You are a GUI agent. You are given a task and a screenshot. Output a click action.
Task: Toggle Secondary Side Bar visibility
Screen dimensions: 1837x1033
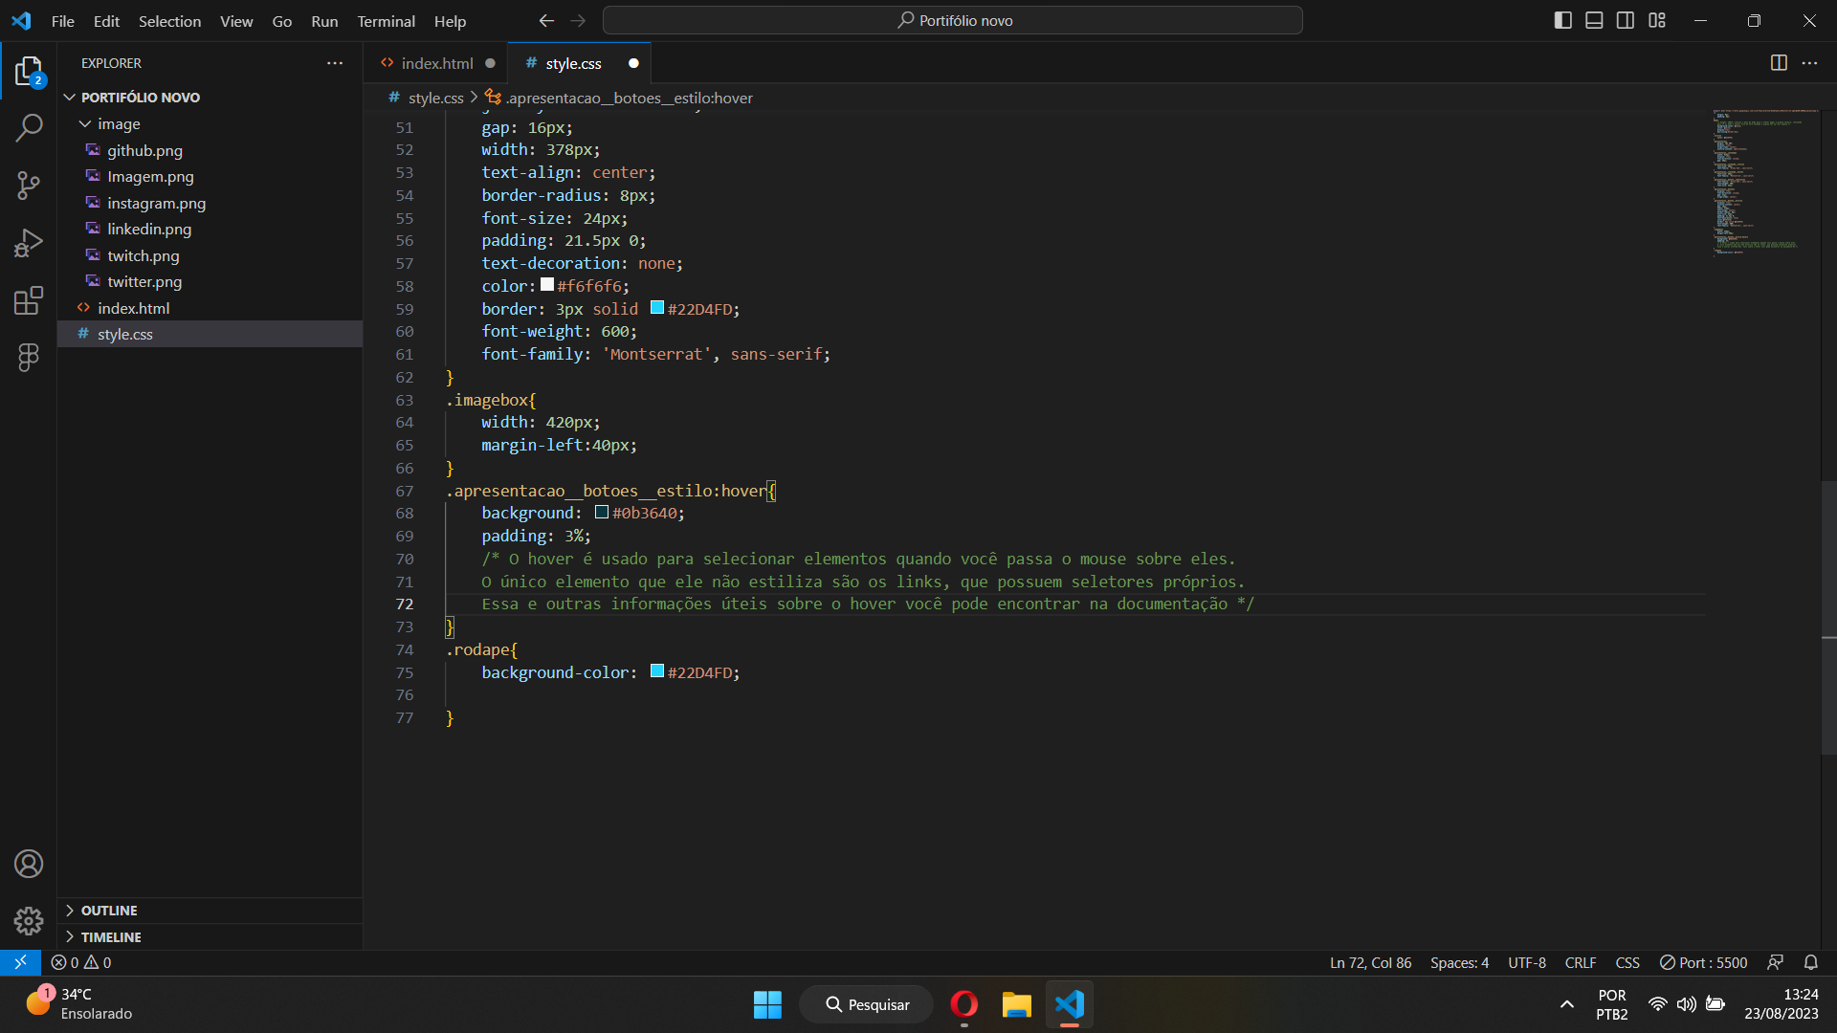pyautogui.click(x=1626, y=20)
